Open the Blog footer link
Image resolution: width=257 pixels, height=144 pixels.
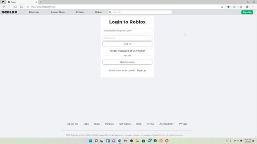tap(97, 124)
